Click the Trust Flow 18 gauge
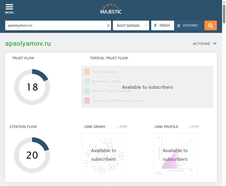The width and height of the screenshot is (226, 186). point(32,87)
